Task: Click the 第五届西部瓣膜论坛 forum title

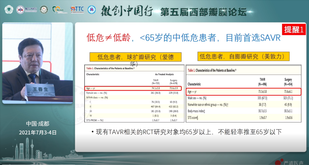Action: [203, 12]
